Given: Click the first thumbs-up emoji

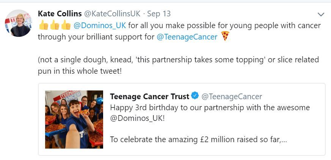Looking at the screenshot, I should tap(44, 25).
